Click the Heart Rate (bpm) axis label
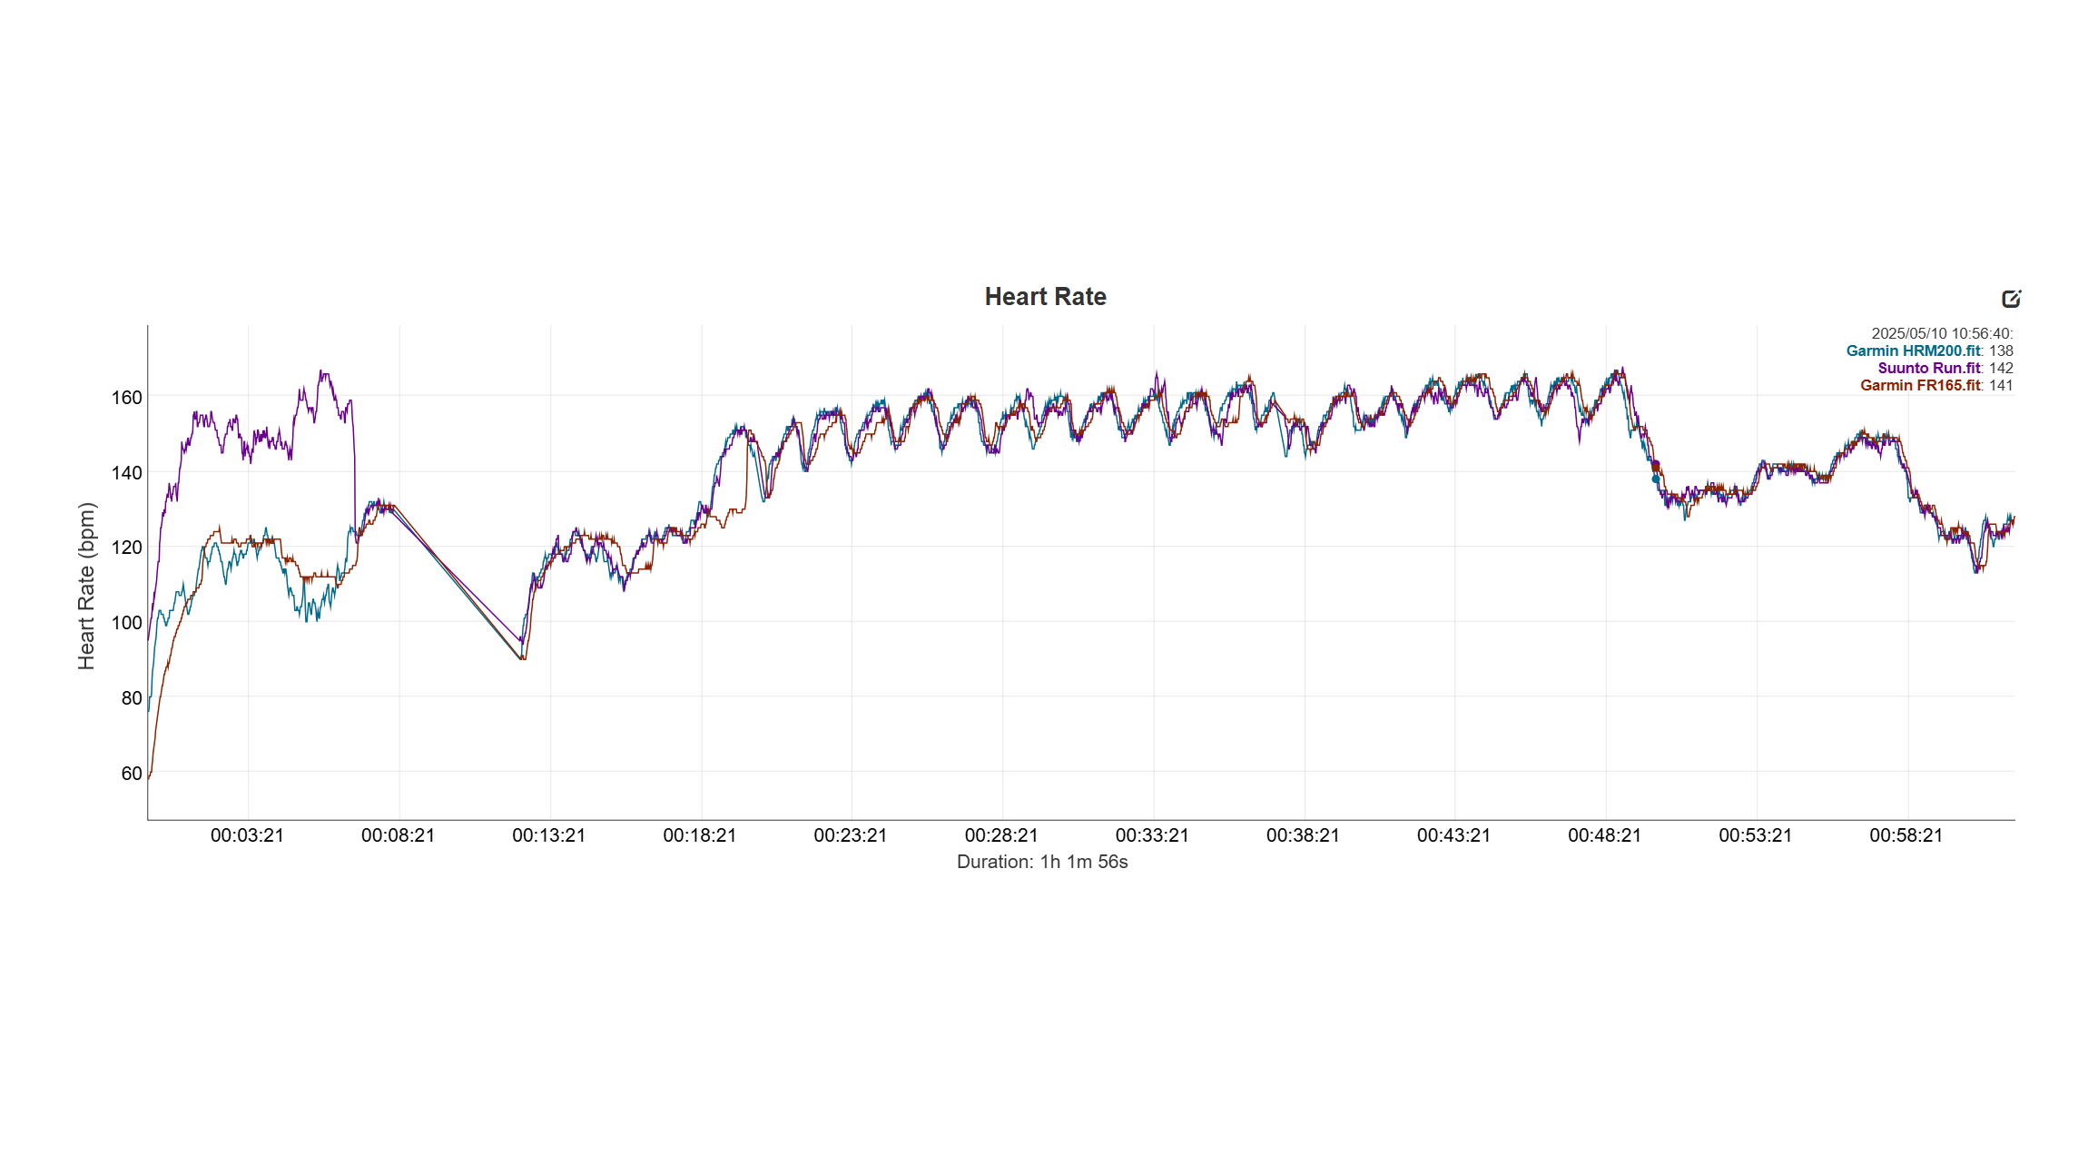 click(x=86, y=586)
